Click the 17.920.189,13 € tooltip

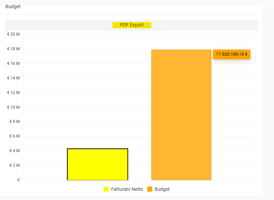click(x=232, y=54)
